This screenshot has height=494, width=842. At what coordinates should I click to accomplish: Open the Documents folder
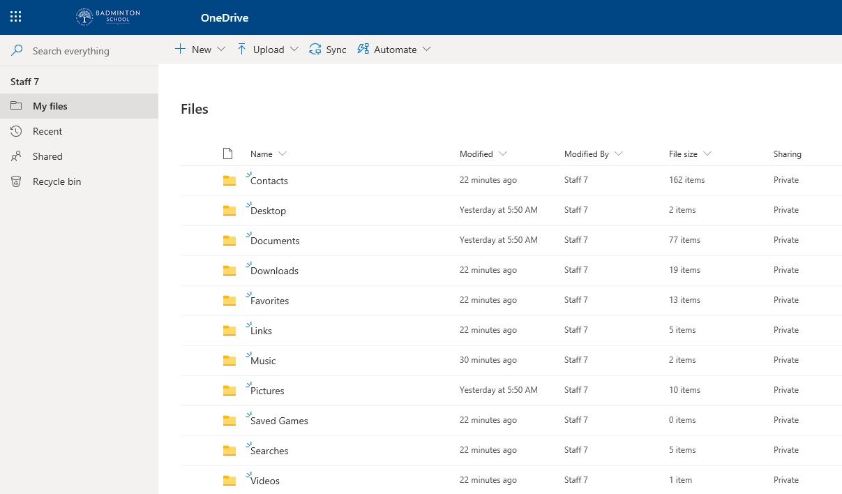(275, 241)
